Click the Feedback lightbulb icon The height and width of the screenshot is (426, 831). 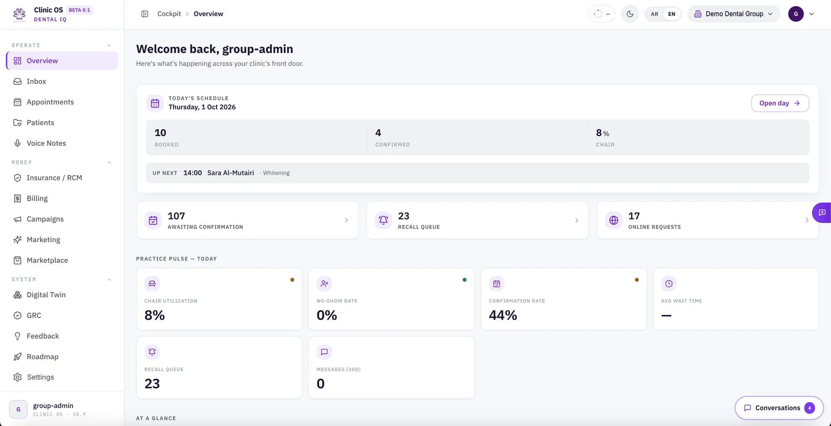coord(17,336)
